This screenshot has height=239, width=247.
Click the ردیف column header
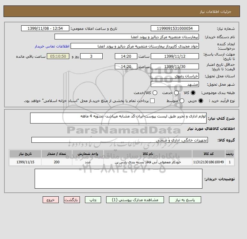[230, 154]
